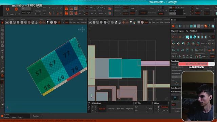Click the grid icon in UV viewport toolbar

click(x=139, y=22)
